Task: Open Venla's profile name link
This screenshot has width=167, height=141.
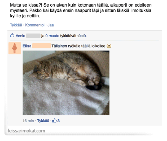Action: [20, 36]
